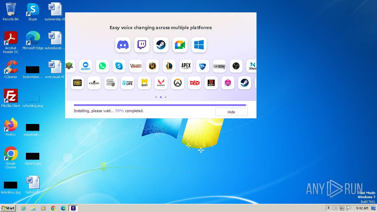Click the Google Meet icon

(180, 45)
